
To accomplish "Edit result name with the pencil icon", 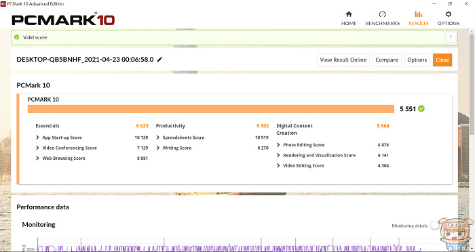I will tap(160, 60).
